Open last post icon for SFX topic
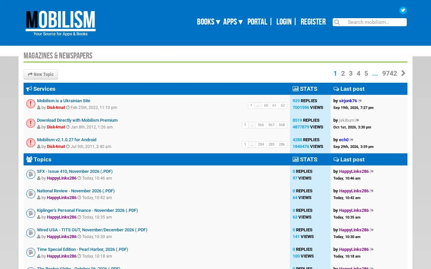431x269 pixels. [x=372, y=171]
